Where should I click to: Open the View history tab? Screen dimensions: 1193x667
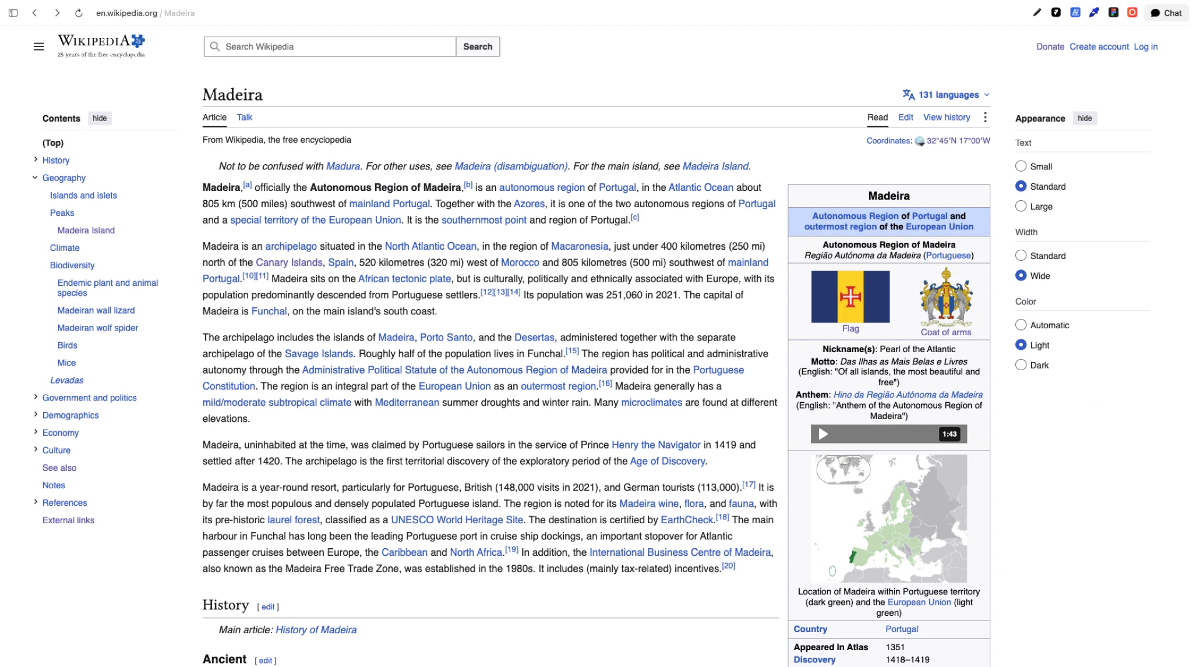[x=947, y=118]
